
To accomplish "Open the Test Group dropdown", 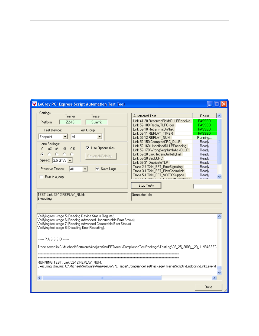I will (100, 137).
